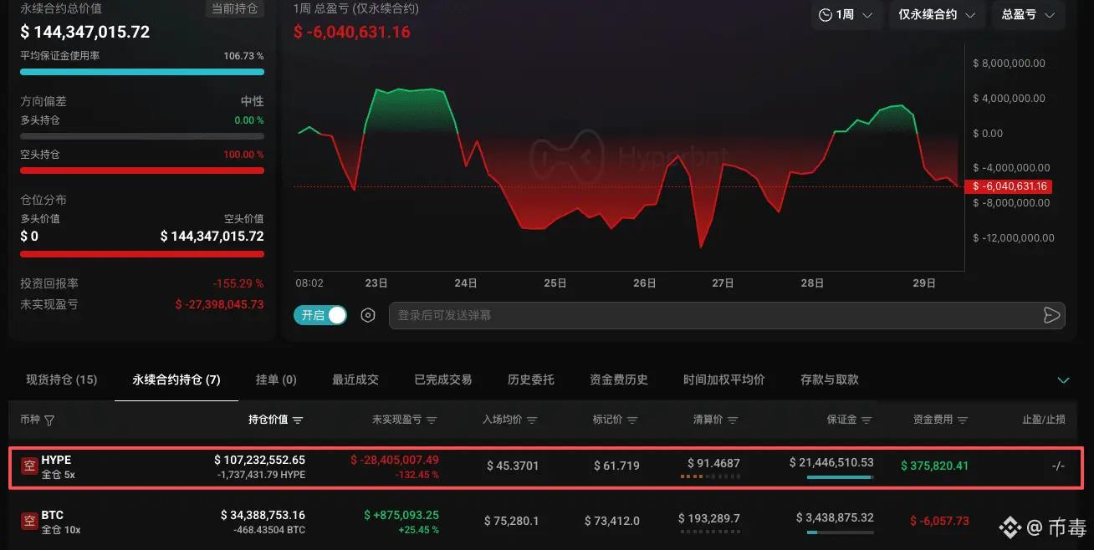Switch to the 历史委托 tab

(x=531, y=379)
